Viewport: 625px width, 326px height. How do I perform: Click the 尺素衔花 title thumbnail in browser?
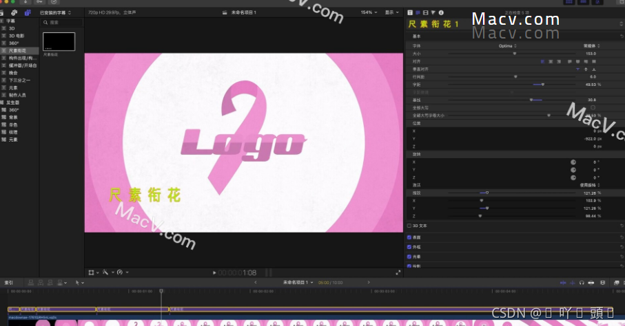click(59, 42)
